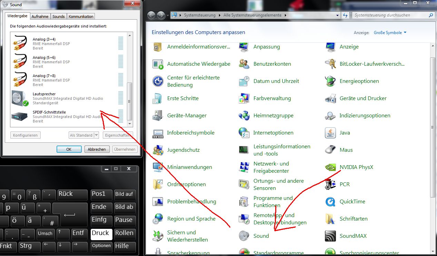
Task: Click the Geräte-Manager icon
Action: pos(158,116)
